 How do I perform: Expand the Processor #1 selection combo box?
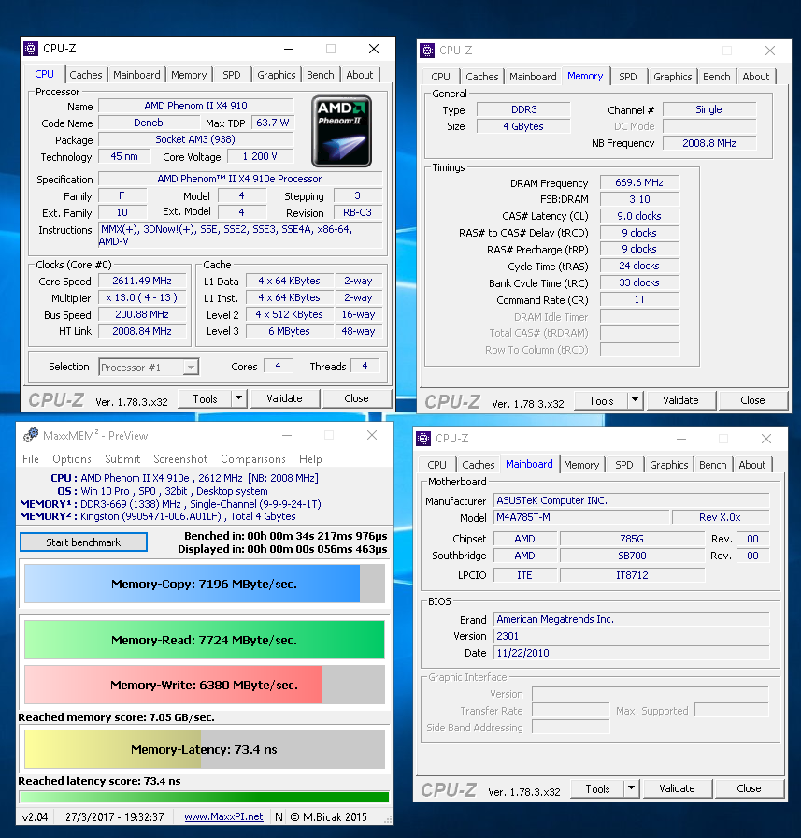[x=149, y=368]
